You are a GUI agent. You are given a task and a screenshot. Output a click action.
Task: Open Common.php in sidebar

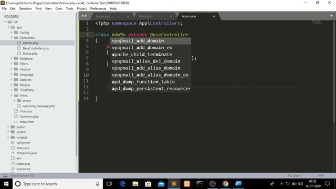(29, 117)
